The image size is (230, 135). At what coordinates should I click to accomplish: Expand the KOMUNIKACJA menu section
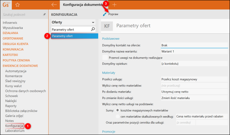tap(13, 49)
